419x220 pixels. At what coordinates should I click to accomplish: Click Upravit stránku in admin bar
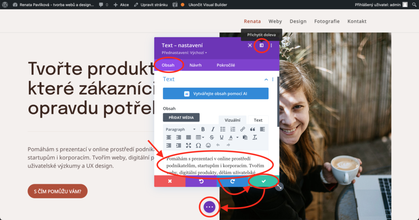(x=151, y=4)
